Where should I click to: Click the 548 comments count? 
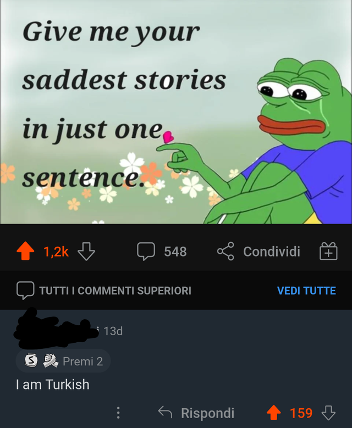click(x=175, y=252)
